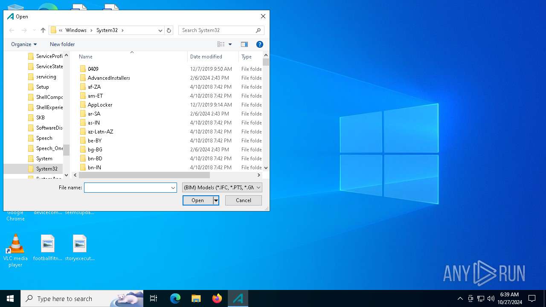This screenshot has height=307, width=546.
Task: Launch Microsoft Edge from the taskbar
Action: click(x=175, y=298)
